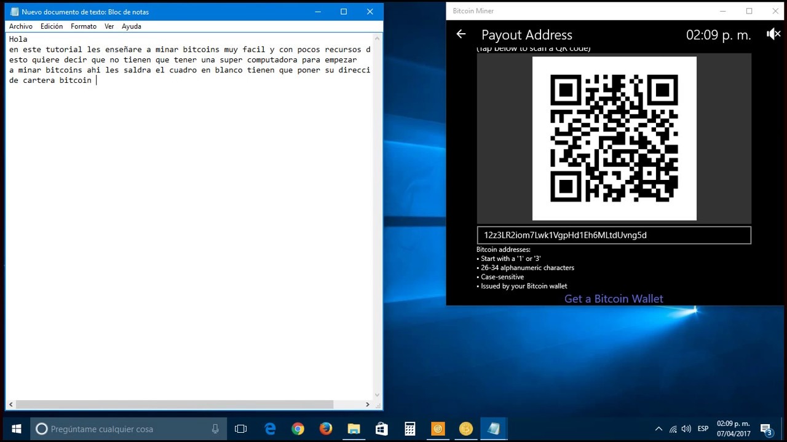Go back using the Bitcoin Miner arrow
This screenshot has width=787, height=442.
coord(461,34)
